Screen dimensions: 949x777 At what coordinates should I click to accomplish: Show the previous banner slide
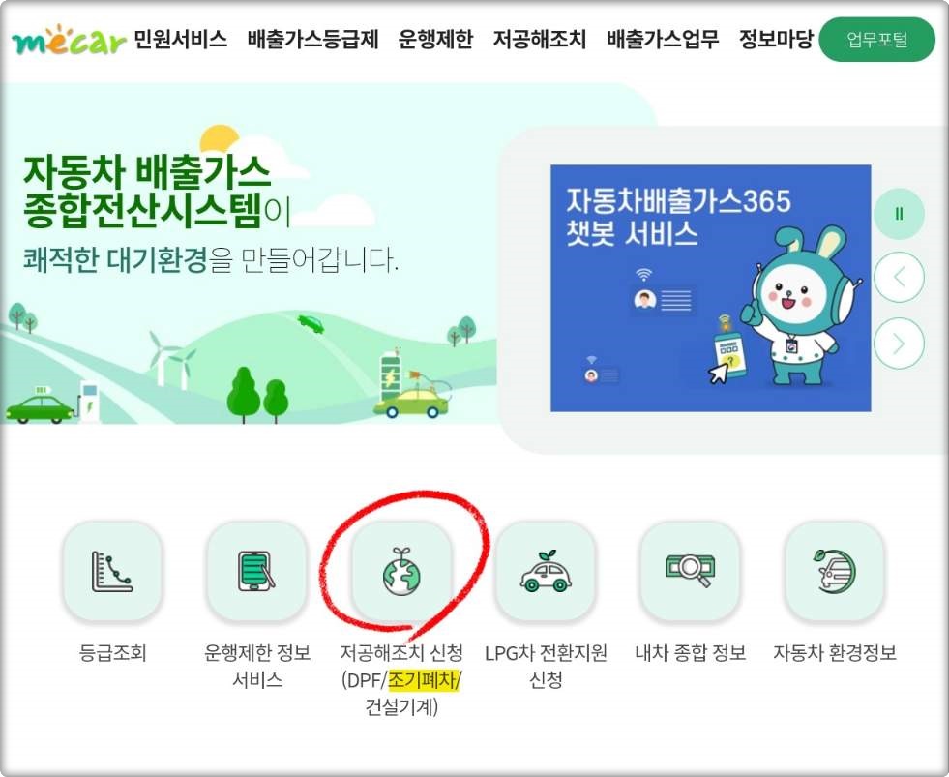pyautogui.click(x=899, y=278)
